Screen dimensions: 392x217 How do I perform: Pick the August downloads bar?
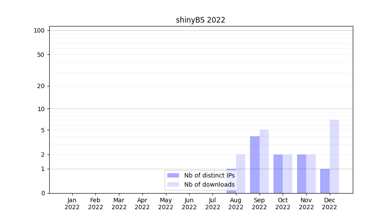(x=241, y=174)
